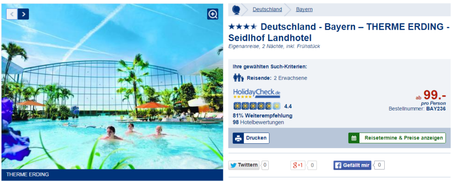Like with Gefällt mir button
Viewport: 451px width, 181px height.
(352, 165)
